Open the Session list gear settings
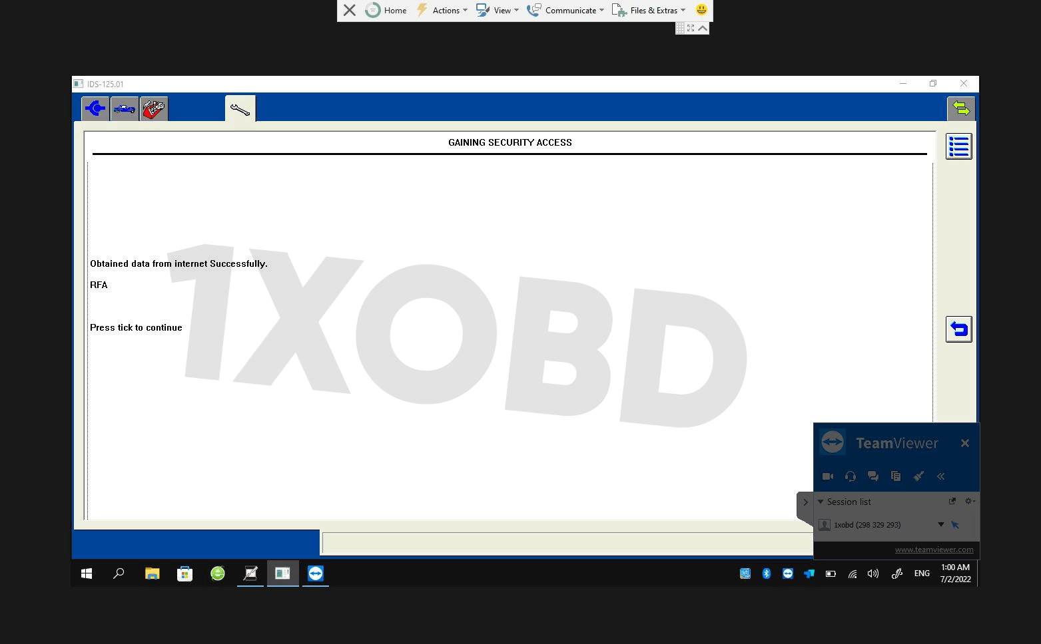 pyautogui.click(x=970, y=501)
